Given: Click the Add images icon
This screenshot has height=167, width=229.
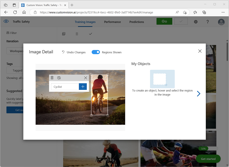Looking at the screenshot, I should tap(64, 34).
